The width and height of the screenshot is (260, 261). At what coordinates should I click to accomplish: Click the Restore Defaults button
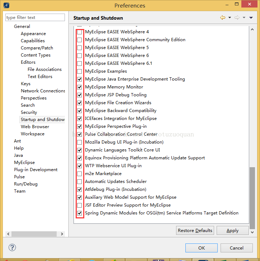pyautogui.click(x=195, y=230)
